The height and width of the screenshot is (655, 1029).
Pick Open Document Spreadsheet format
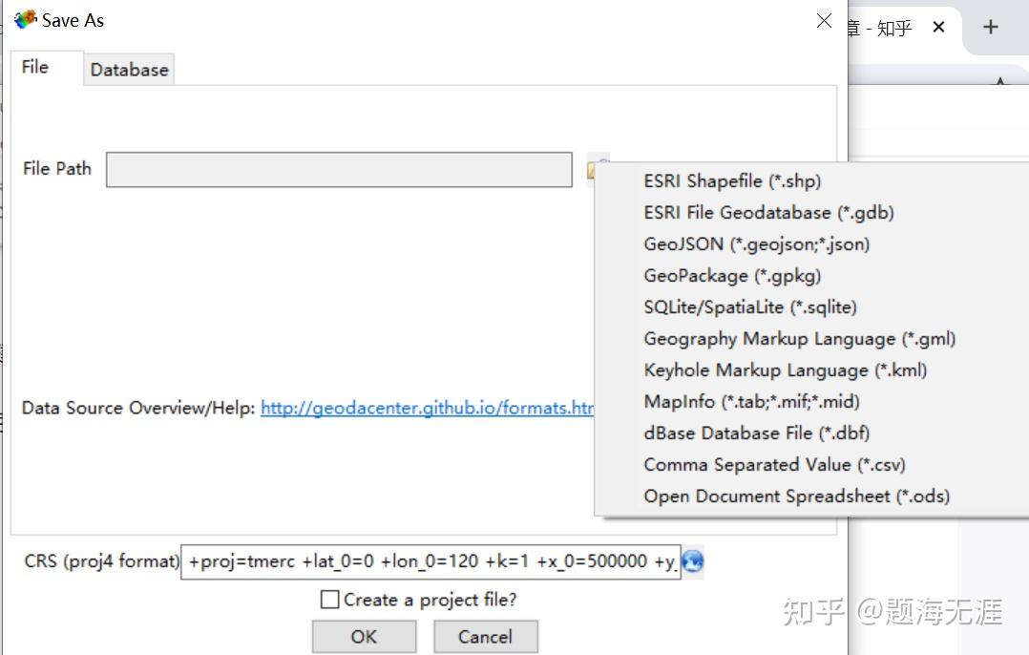click(793, 496)
